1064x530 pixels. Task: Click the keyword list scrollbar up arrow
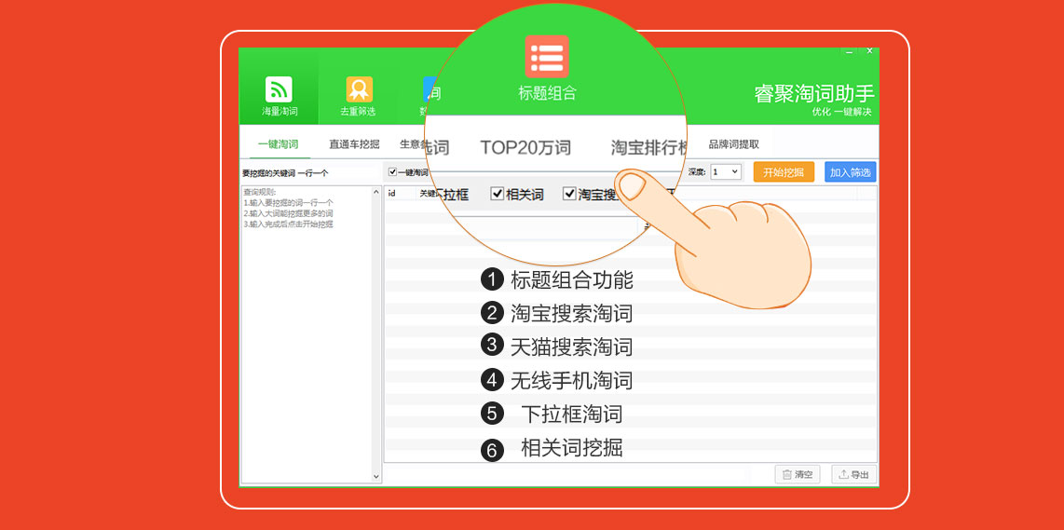pyautogui.click(x=376, y=193)
